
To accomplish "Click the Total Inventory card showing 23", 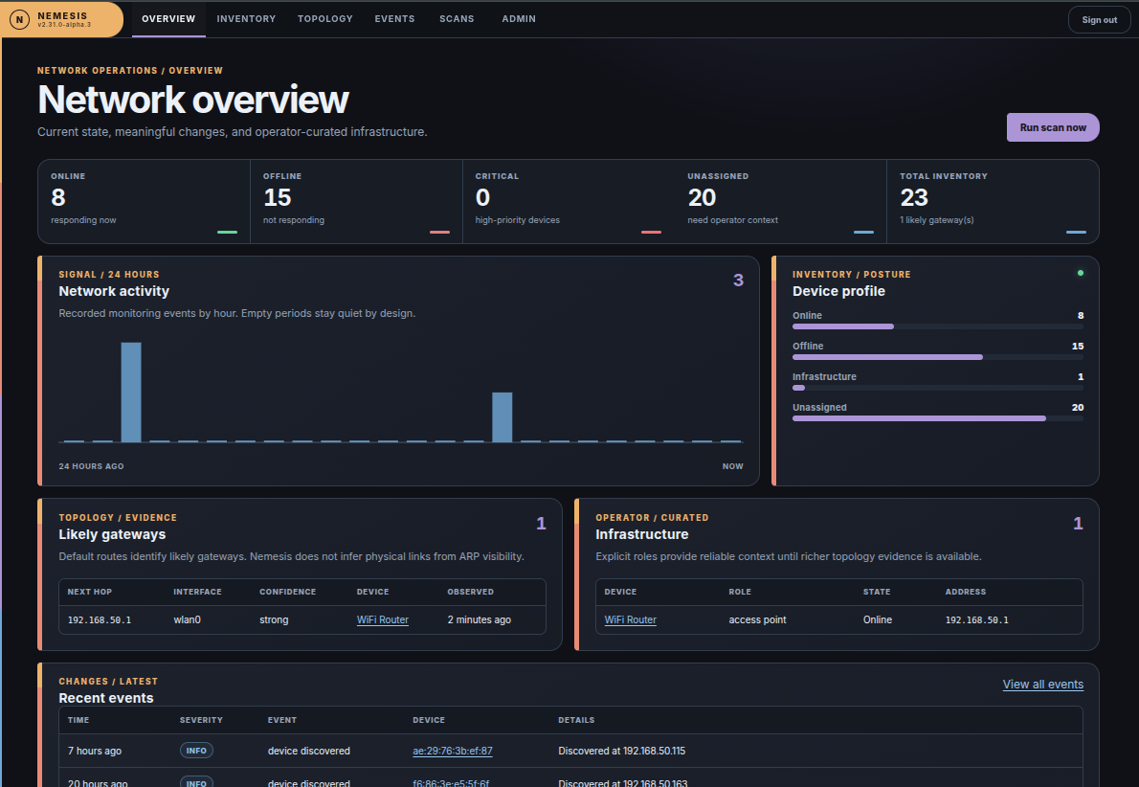I will pyautogui.click(x=993, y=201).
